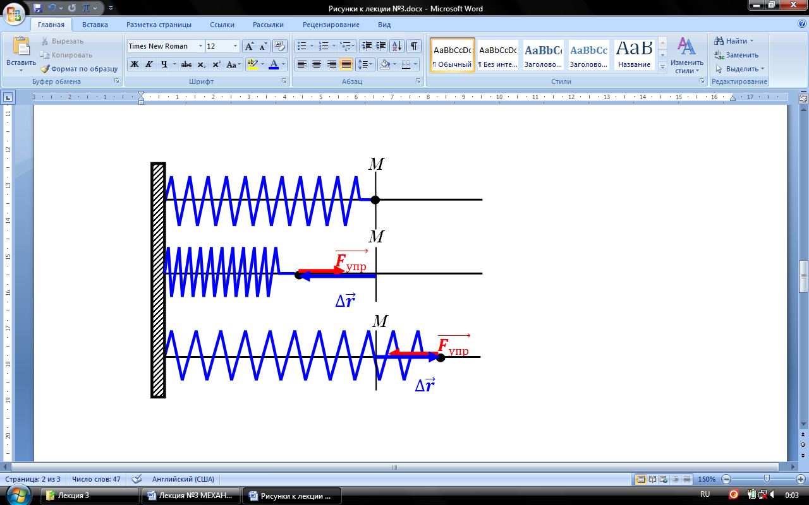Screen dimensions: 809x505
Task: Click the Изменить стили button
Action: click(687, 56)
